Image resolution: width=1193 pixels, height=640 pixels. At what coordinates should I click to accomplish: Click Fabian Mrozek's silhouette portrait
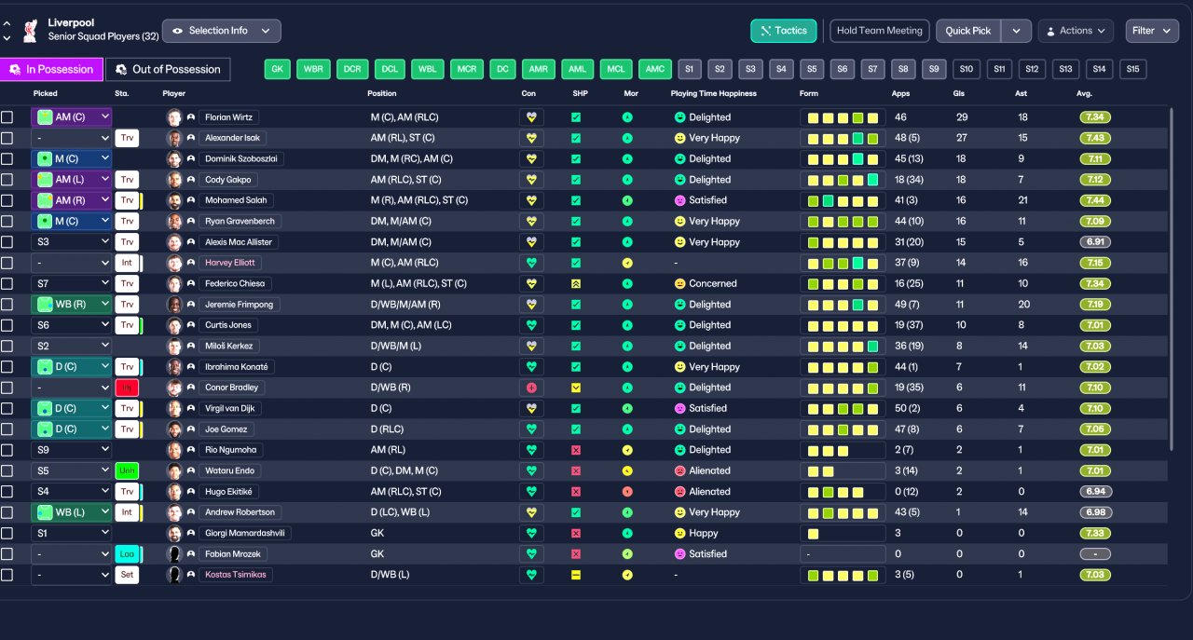173,553
